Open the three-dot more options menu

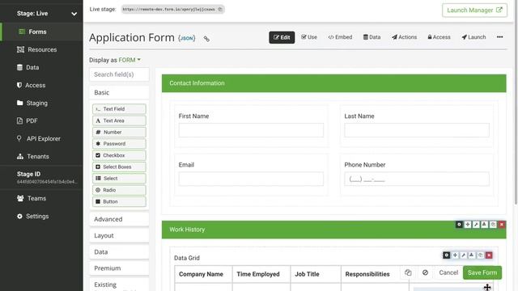500,37
